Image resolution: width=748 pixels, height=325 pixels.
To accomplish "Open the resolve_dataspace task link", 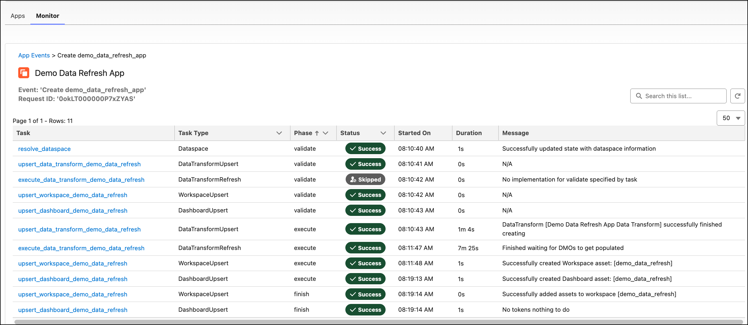I will coord(45,149).
